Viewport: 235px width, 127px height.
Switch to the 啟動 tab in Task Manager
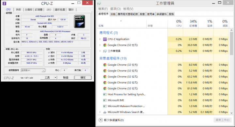(x=142, y=14)
